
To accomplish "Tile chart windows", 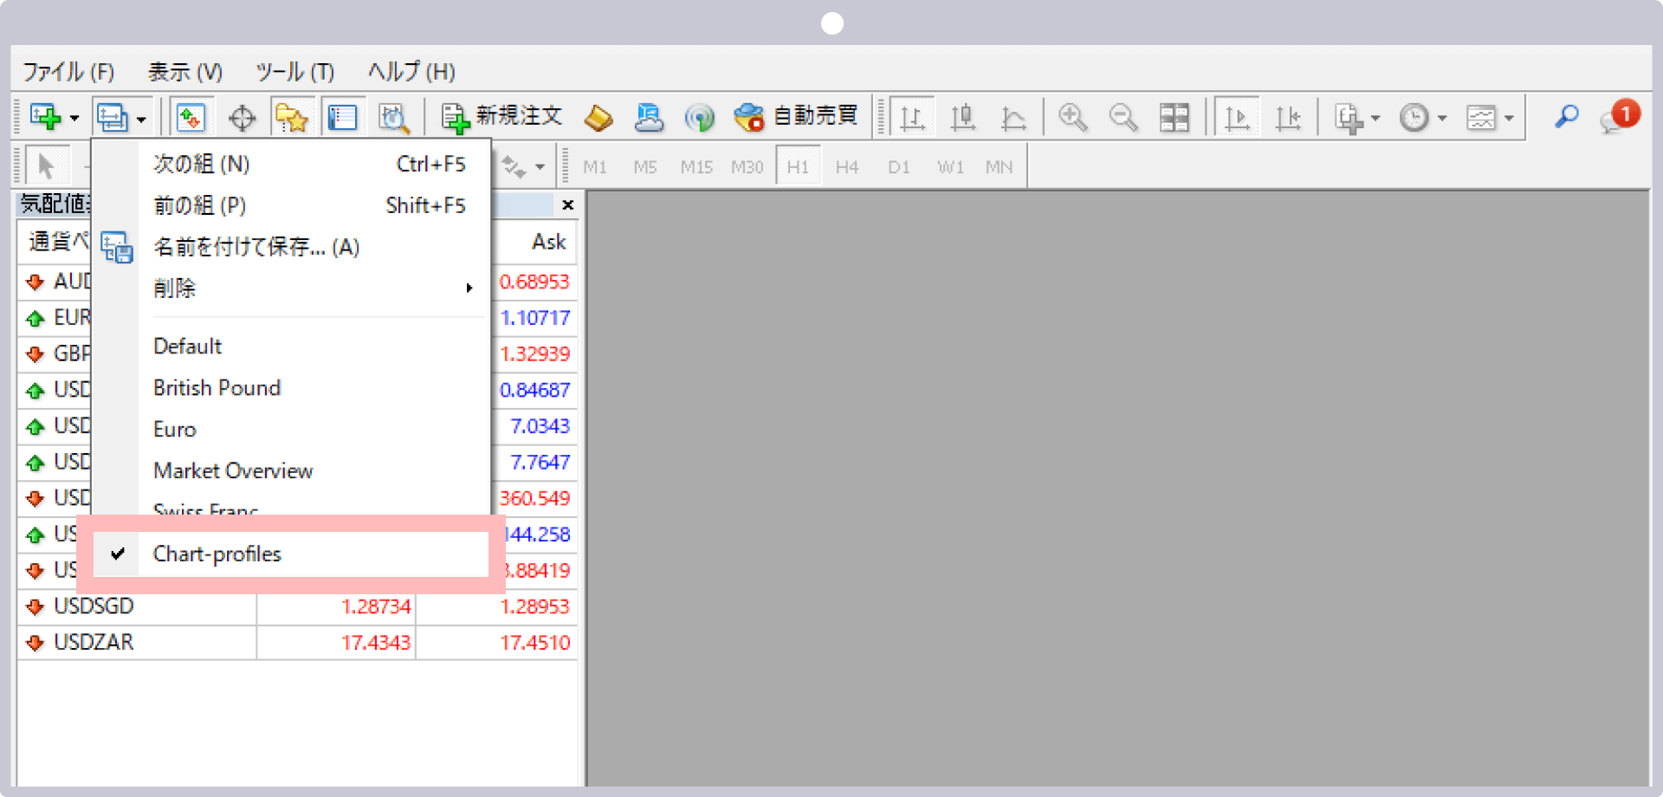I will tap(1174, 115).
